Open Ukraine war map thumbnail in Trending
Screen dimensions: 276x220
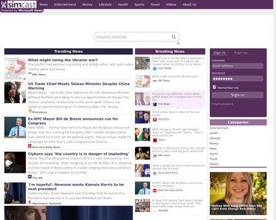[15, 68]
